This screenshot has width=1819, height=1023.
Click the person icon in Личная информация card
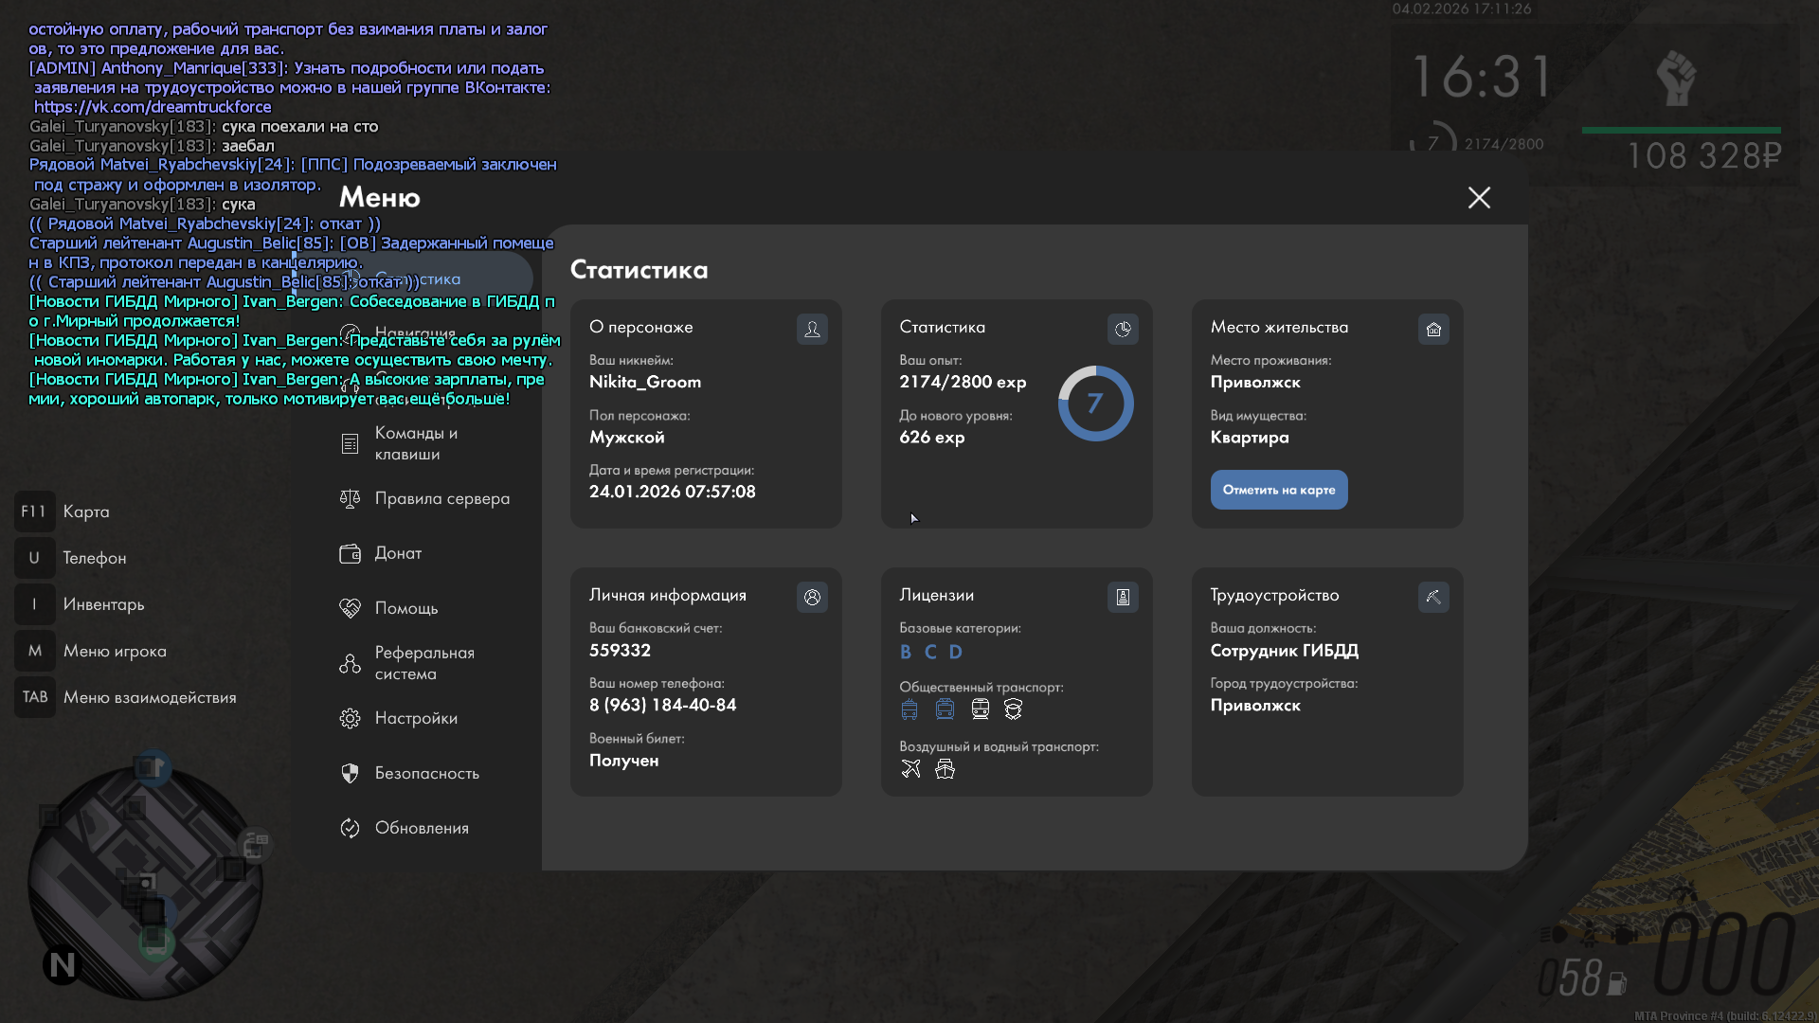click(x=812, y=597)
